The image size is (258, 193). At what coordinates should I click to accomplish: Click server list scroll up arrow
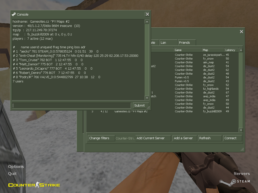(241, 50)
